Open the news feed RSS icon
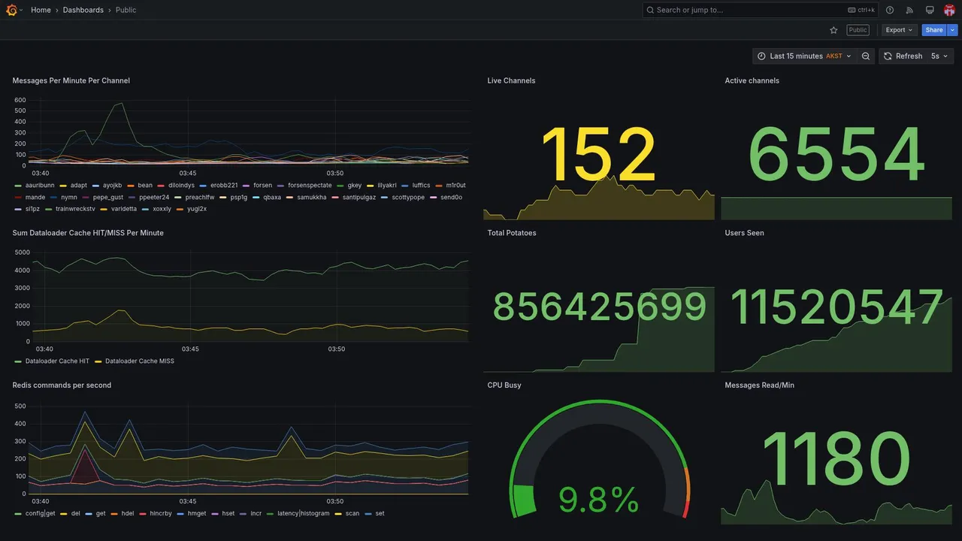The width and height of the screenshot is (962, 541). (x=909, y=10)
